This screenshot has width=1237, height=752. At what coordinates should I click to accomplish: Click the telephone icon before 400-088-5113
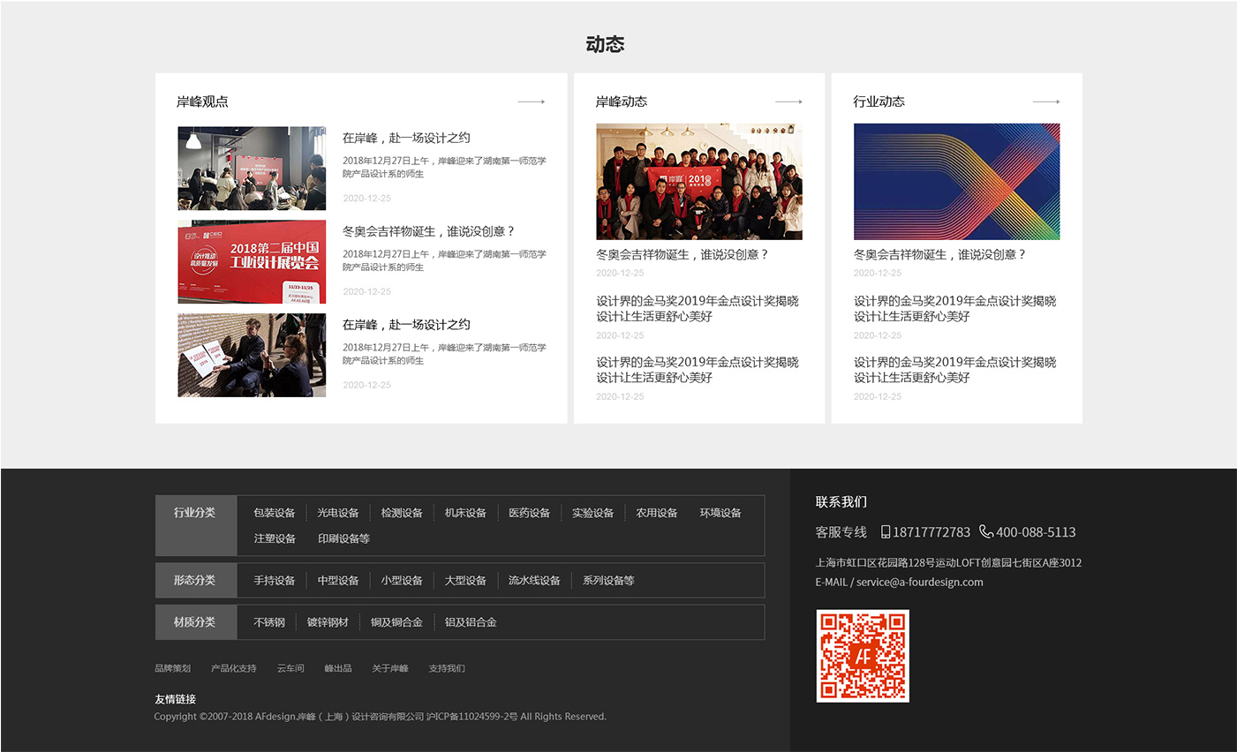tap(986, 531)
